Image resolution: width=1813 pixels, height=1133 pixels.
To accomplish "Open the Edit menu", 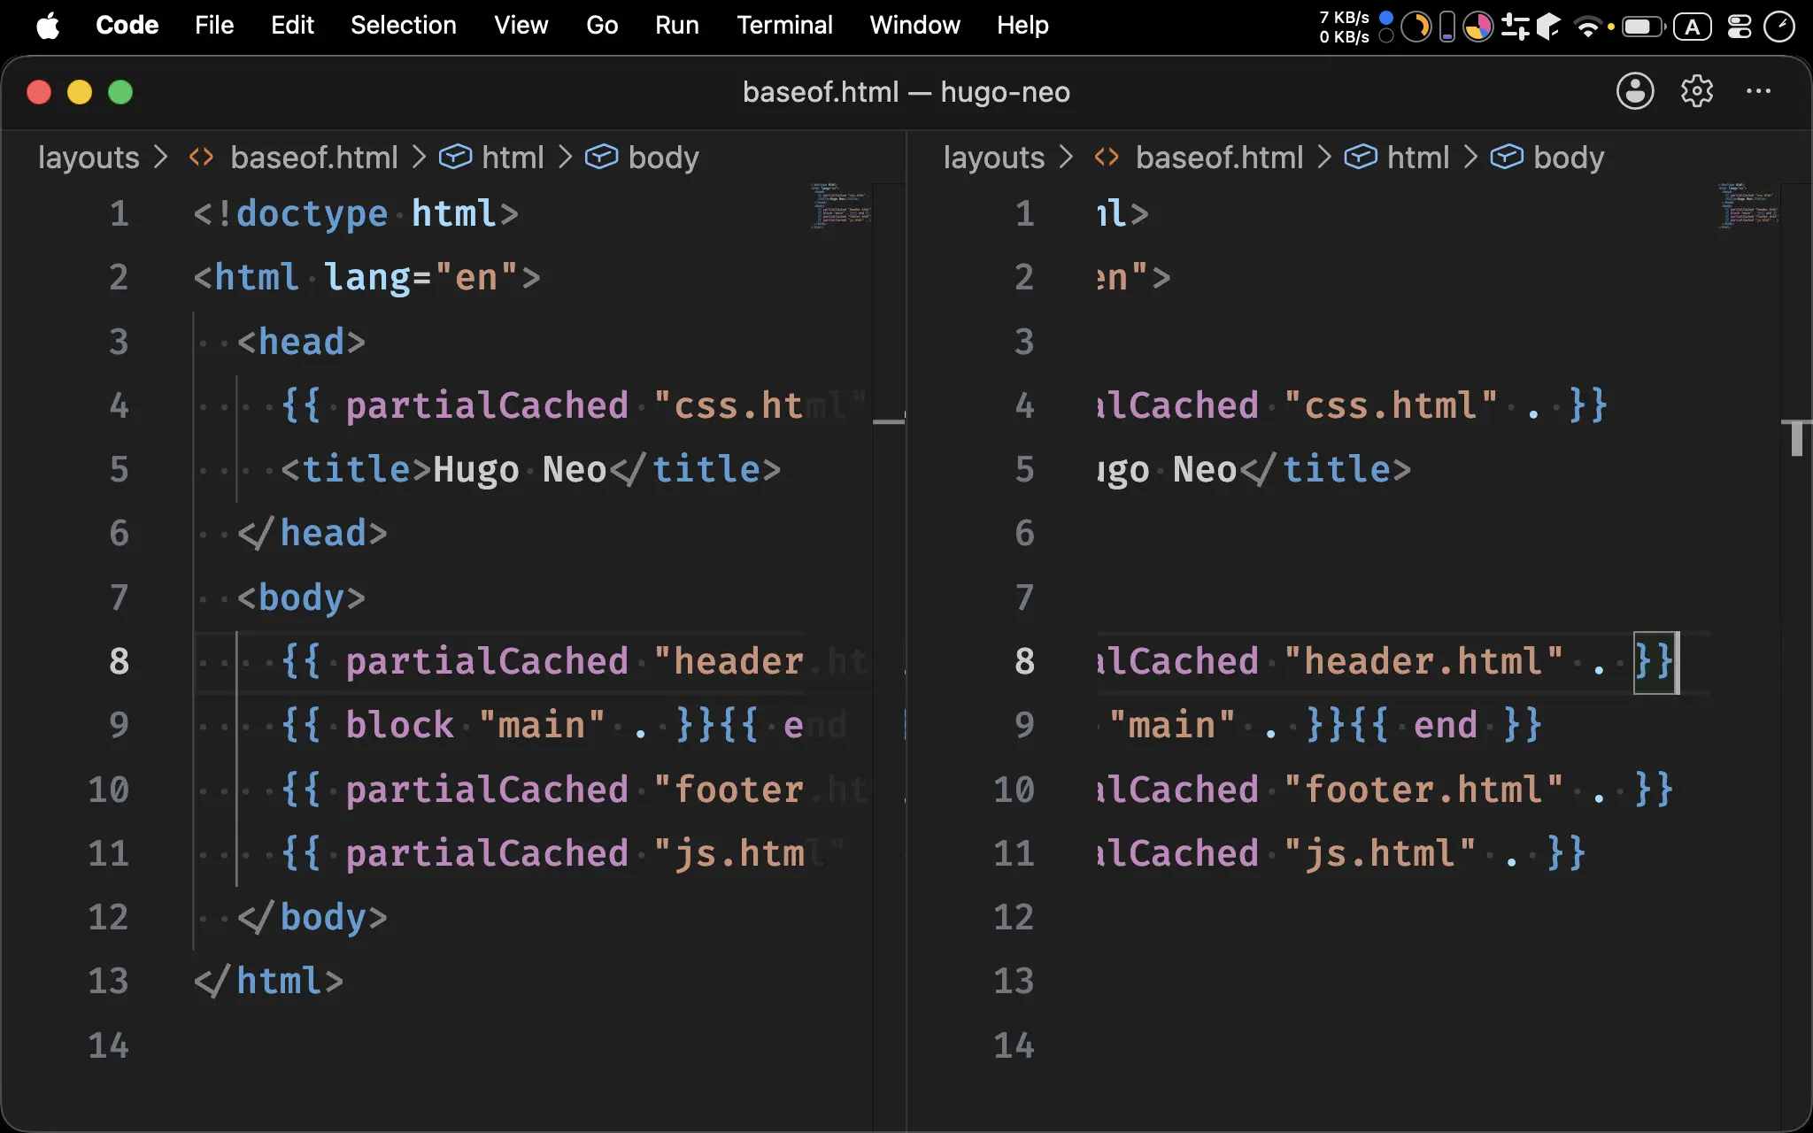I will pos(292,25).
